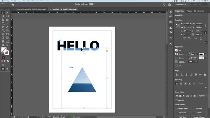Click the Rotate 90° clockwise icon
This screenshot has width=210, height=118.
point(184,38)
